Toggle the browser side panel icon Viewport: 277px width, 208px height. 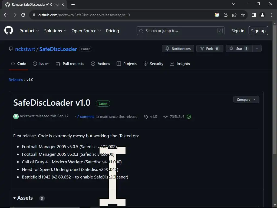click(x=254, y=15)
